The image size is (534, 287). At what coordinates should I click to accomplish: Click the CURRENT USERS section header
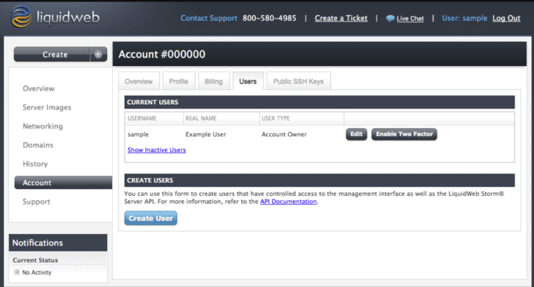(x=319, y=102)
